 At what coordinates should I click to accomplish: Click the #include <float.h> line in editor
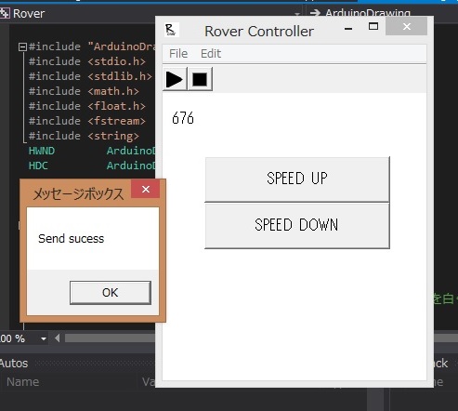click(87, 106)
